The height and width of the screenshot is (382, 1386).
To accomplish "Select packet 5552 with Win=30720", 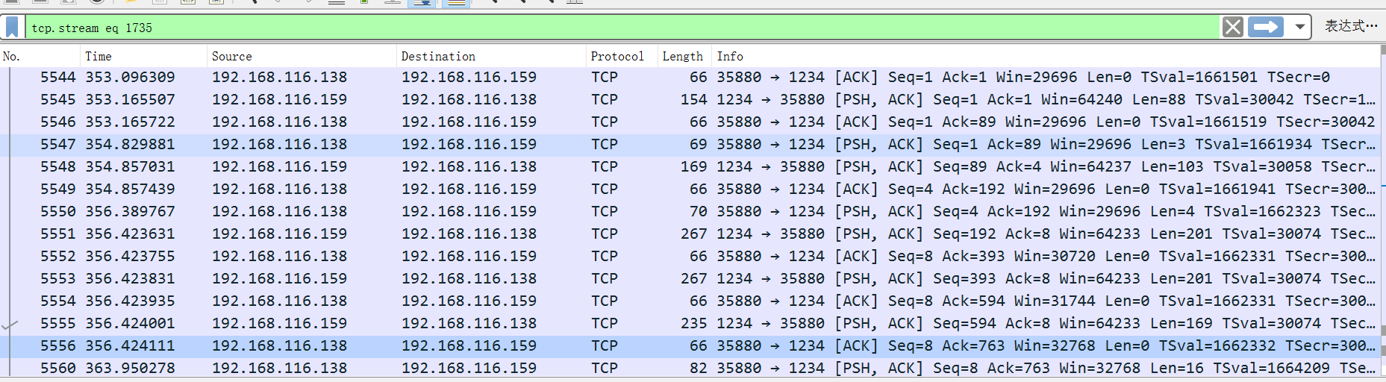I will 690,256.
